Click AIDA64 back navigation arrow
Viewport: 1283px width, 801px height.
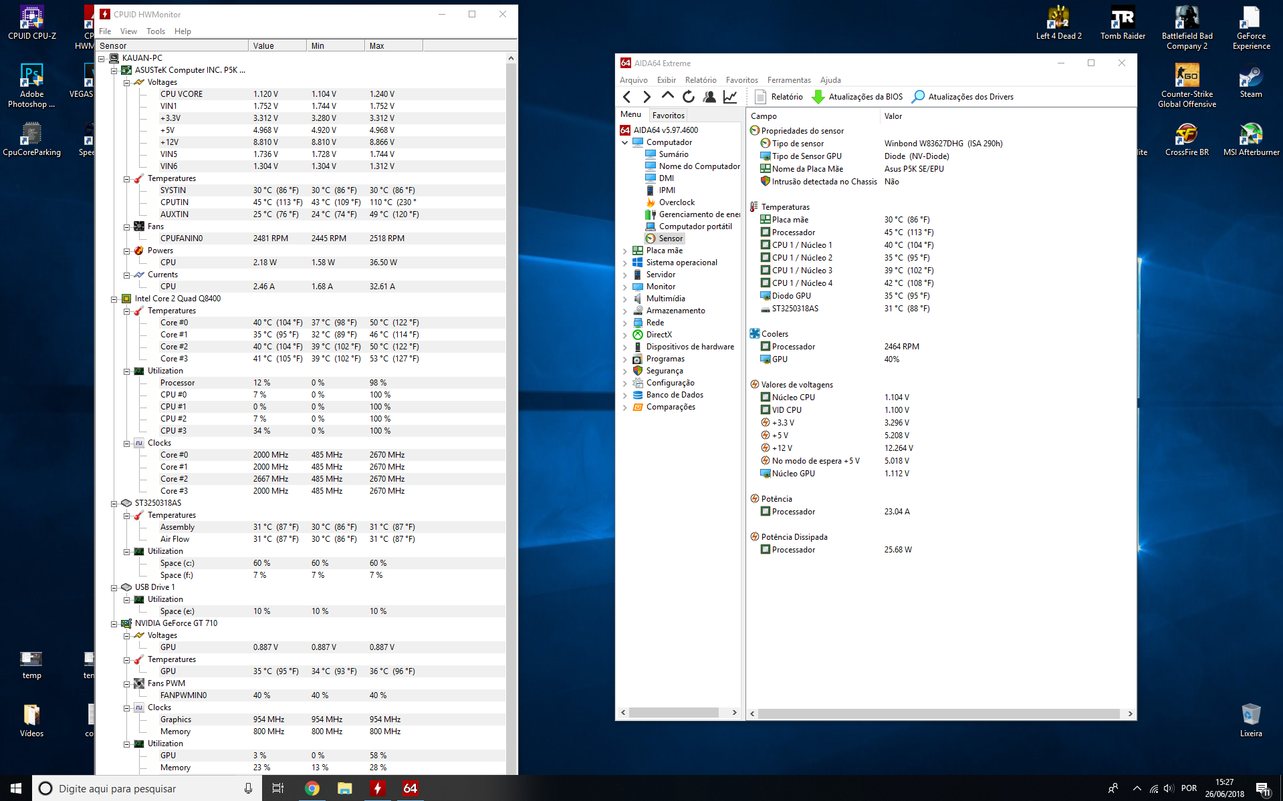[x=627, y=97]
